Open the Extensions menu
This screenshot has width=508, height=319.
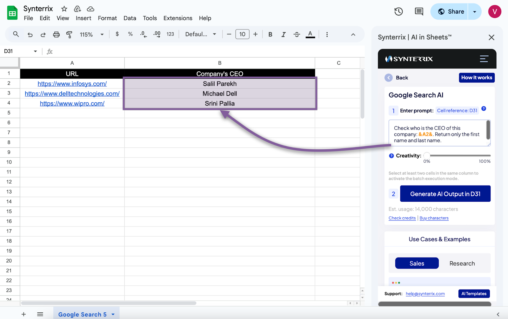pos(178,18)
